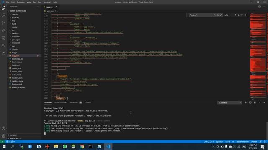Viewport: 268px width, 150px height.
Task: Close the find widget
Action: point(245,15)
